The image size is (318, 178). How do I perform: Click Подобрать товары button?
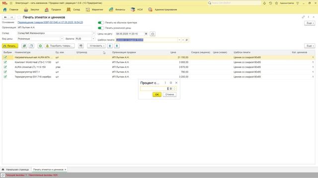60,46
